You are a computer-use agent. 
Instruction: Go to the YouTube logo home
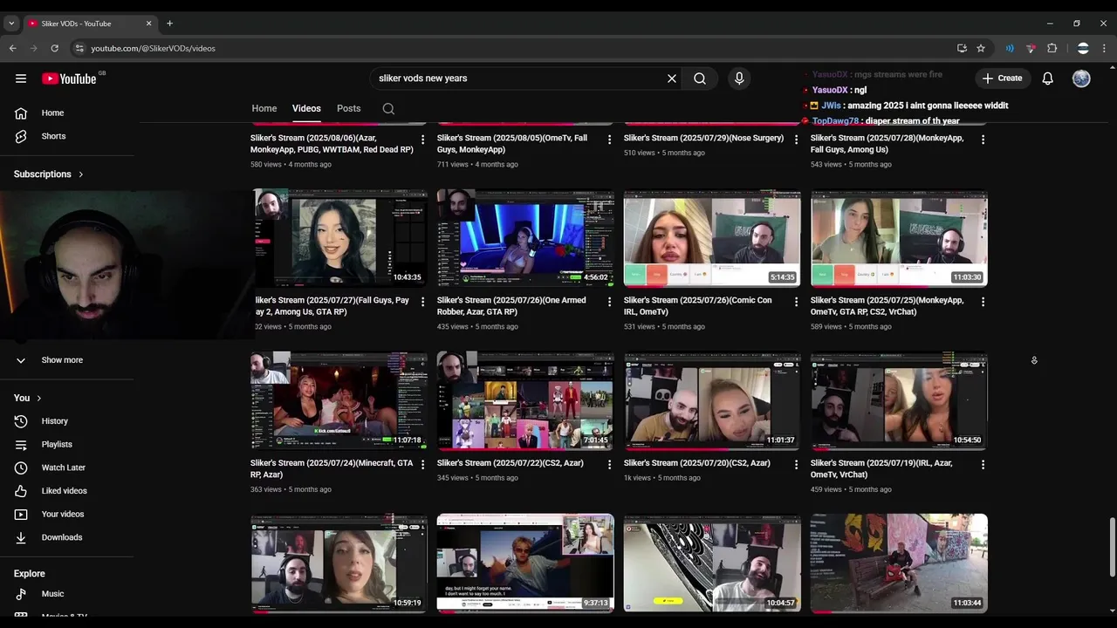pos(70,78)
